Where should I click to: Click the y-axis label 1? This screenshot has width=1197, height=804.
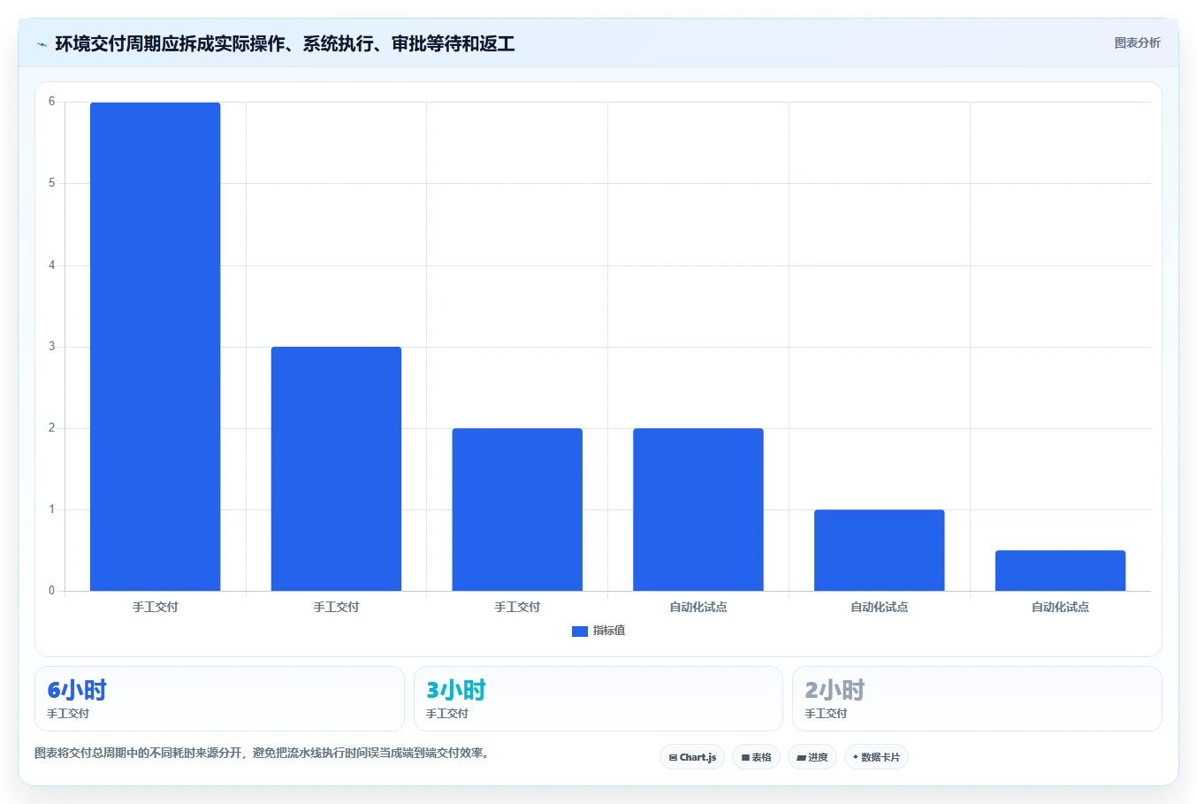point(51,509)
